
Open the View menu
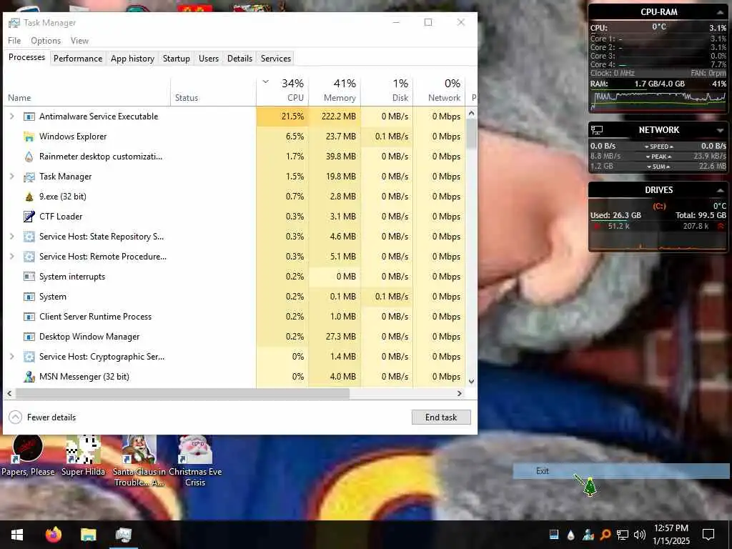(79, 41)
